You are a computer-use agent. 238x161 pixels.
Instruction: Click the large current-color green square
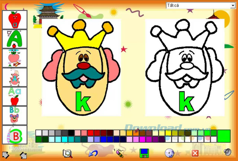[224, 136]
